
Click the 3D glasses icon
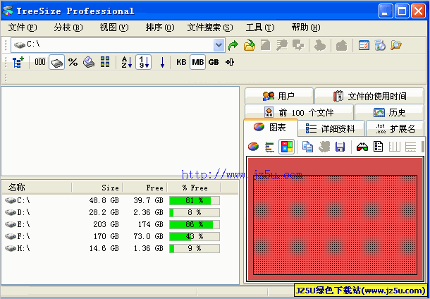pyautogui.click(x=362, y=147)
